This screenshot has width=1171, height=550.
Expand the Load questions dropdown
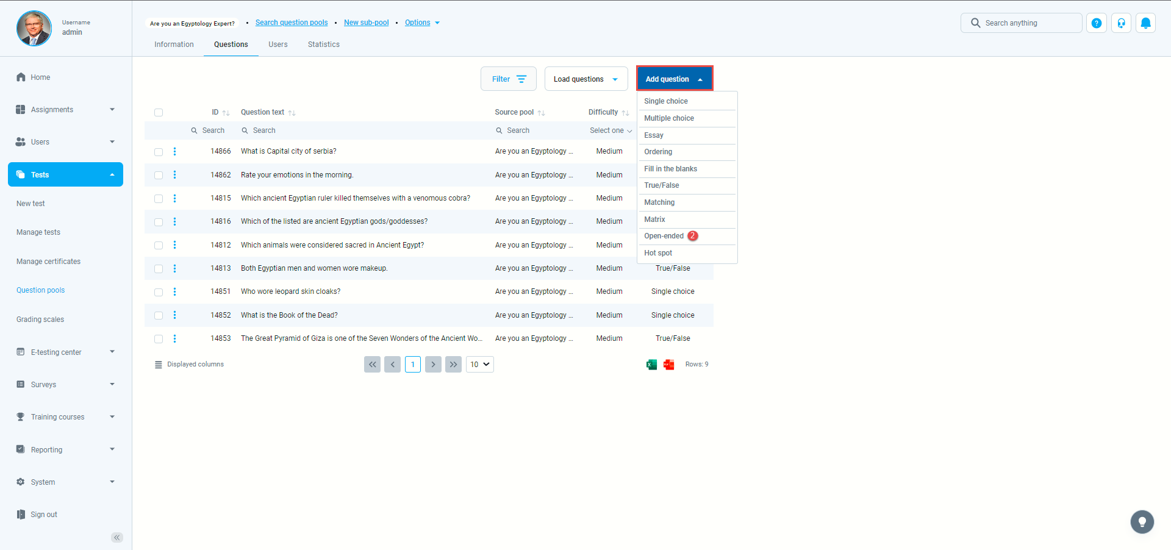585,79
